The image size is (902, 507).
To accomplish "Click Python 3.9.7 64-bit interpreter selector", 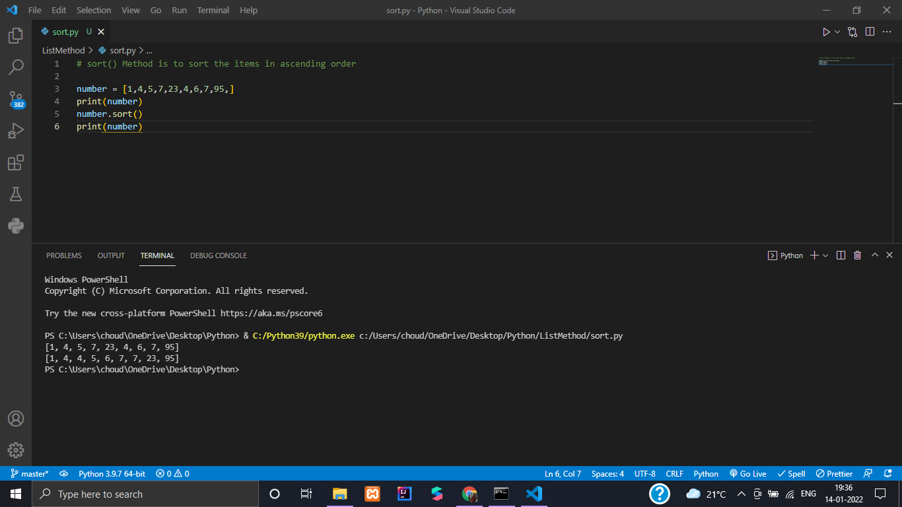I will coord(112,473).
